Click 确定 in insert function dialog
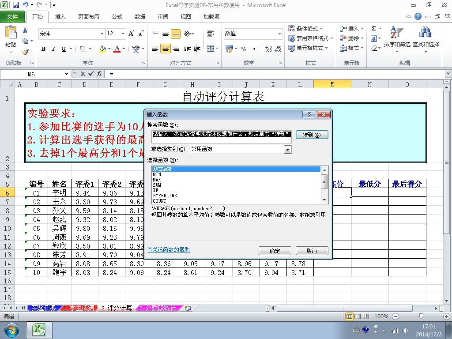The height and width of the screenshot is (339, 452). click(275, 251)
